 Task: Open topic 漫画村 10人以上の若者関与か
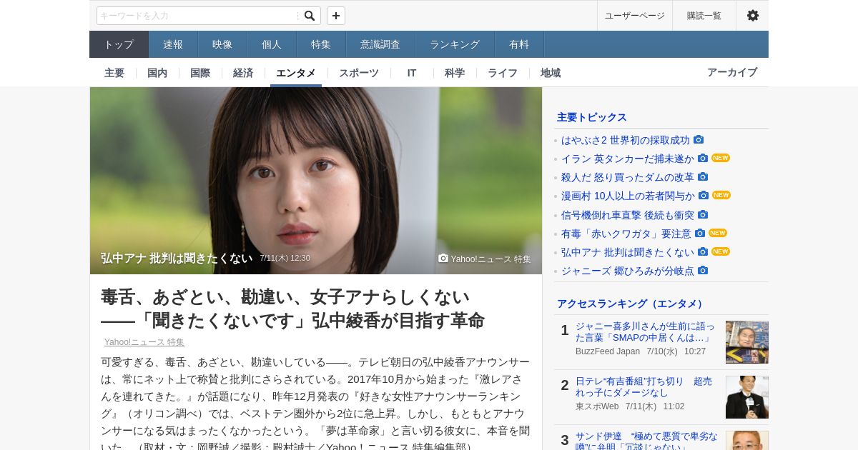(628, 196)
